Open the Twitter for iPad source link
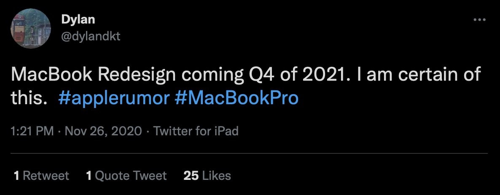This screenshot has width=500, height=195. [x=196, y=131]
